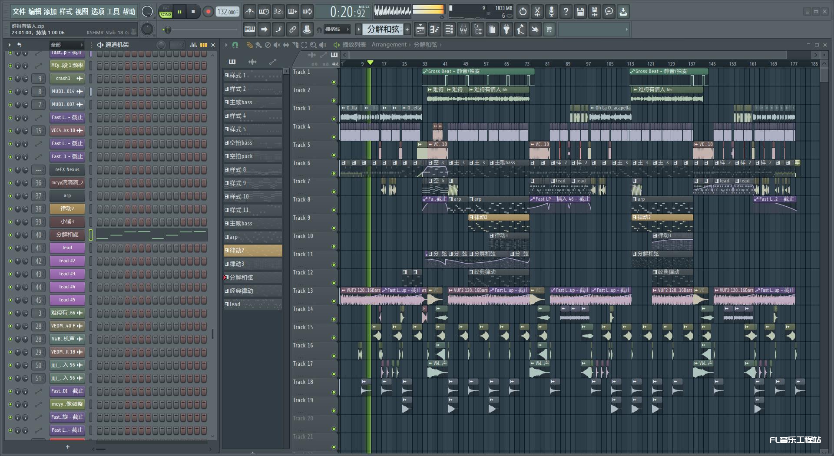Screen dimensions: 834x456
Task: Click the question mark help icon
Action: pos(566,12)
